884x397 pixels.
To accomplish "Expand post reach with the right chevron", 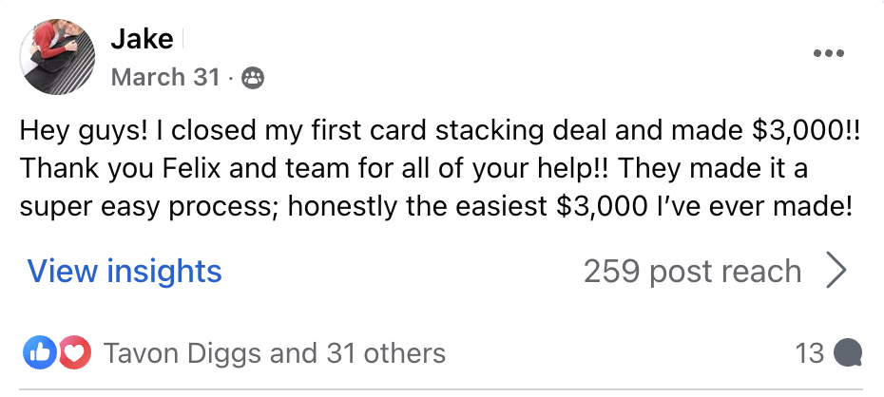I will tap(836, 272).
